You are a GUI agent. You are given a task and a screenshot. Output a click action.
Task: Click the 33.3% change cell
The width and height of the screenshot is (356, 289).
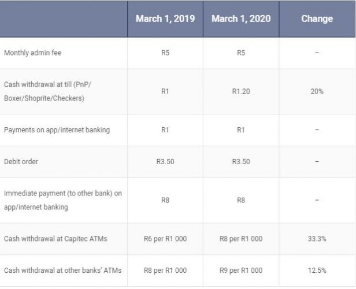coord(317,239)
